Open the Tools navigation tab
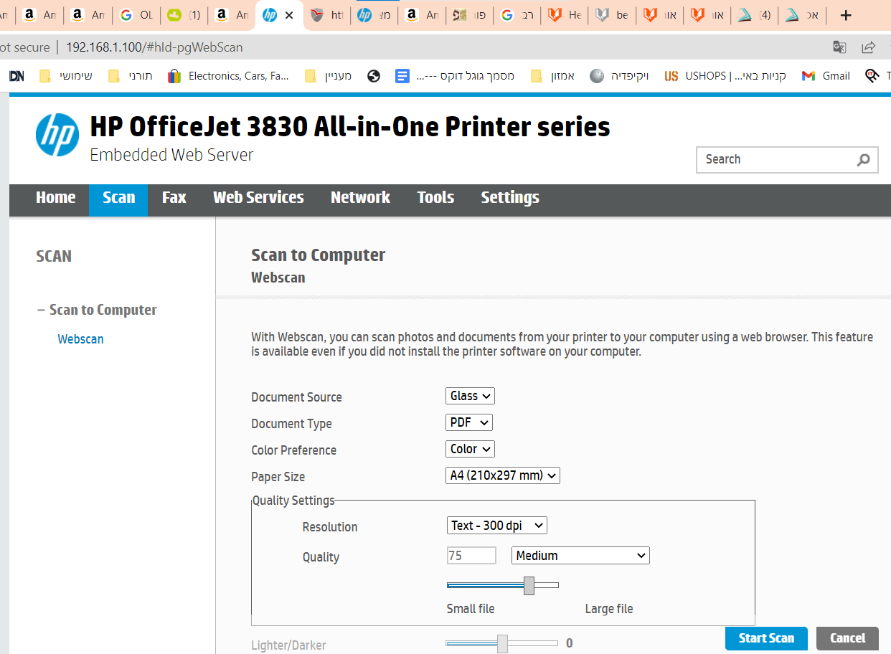This screenshot has height=654, width=891. coord(435,198)
